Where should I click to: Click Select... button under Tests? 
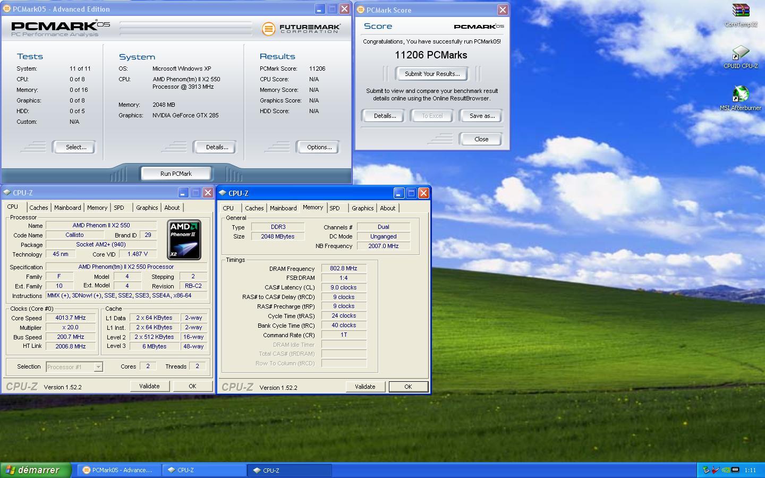pos(74,147)
